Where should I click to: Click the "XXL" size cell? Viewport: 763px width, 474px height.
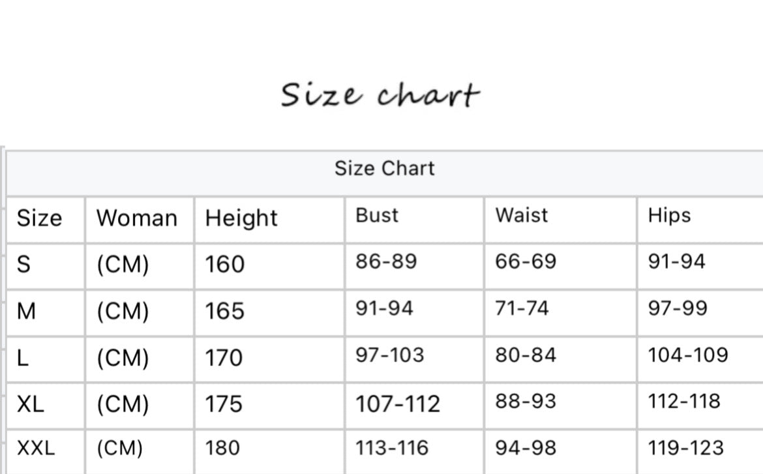click(36, 448)
